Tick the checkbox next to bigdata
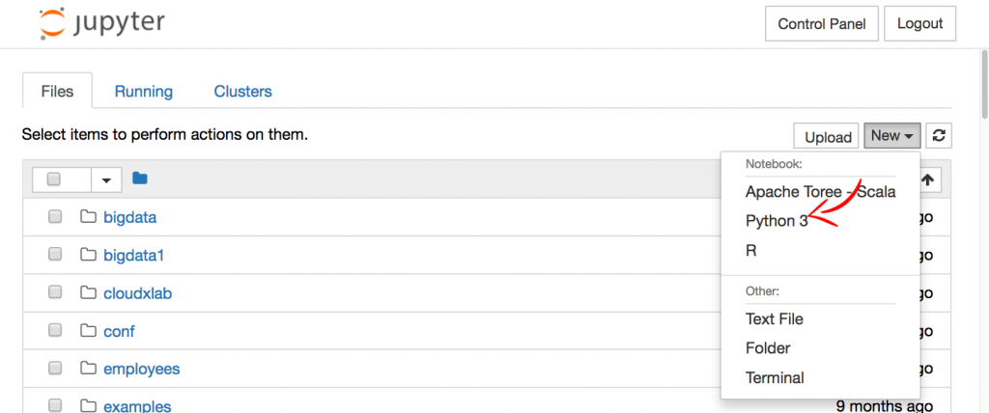989x413 pixels. (x=55, y=217)
